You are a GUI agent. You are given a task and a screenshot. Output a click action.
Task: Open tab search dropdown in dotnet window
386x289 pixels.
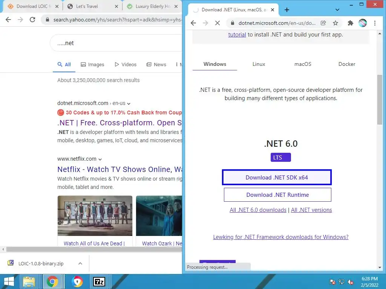coord(337,10)
